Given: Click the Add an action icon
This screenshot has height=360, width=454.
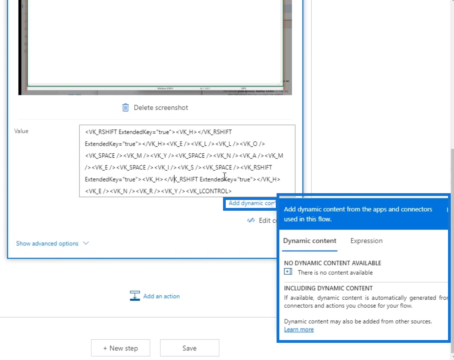Looking at the screenshot, I should [135, 296].
